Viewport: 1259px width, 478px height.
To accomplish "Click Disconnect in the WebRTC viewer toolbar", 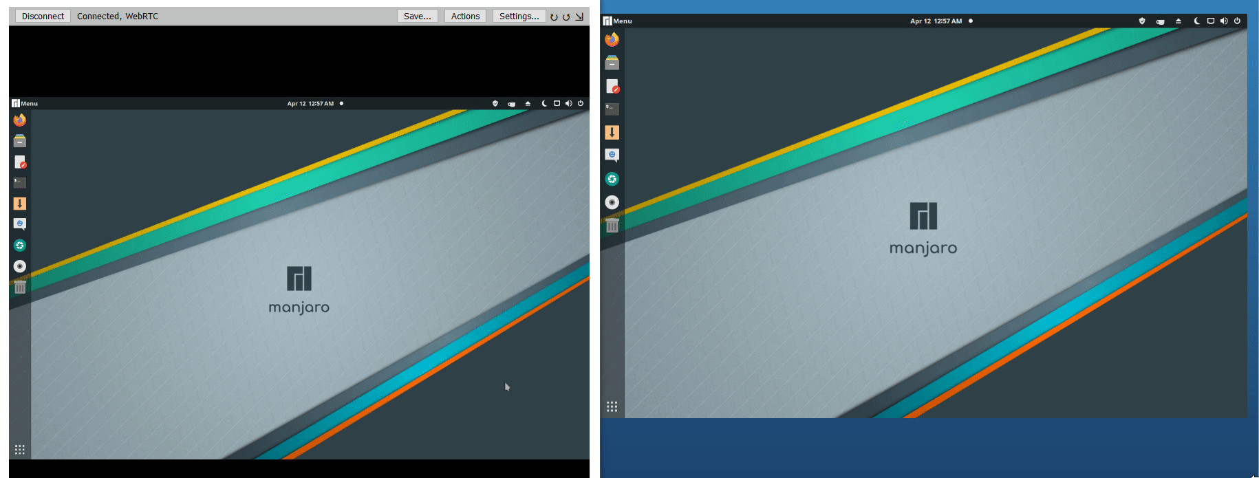I will [43, 16].
